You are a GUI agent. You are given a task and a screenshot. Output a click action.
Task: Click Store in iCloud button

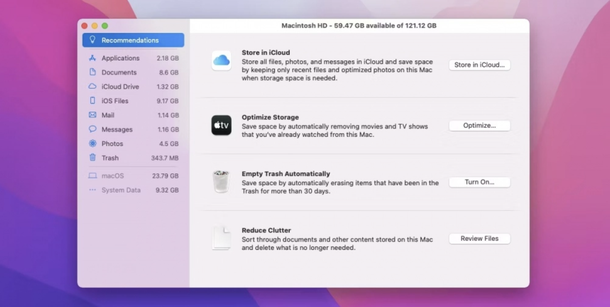479,65
